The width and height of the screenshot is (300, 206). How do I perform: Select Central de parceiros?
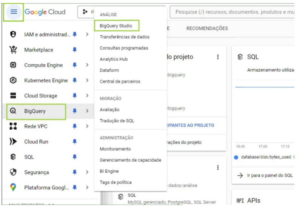click(x=120, y=82)
